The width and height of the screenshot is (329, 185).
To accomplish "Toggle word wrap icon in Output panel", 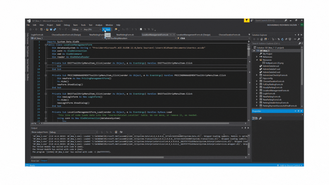I will coord(121,132).
